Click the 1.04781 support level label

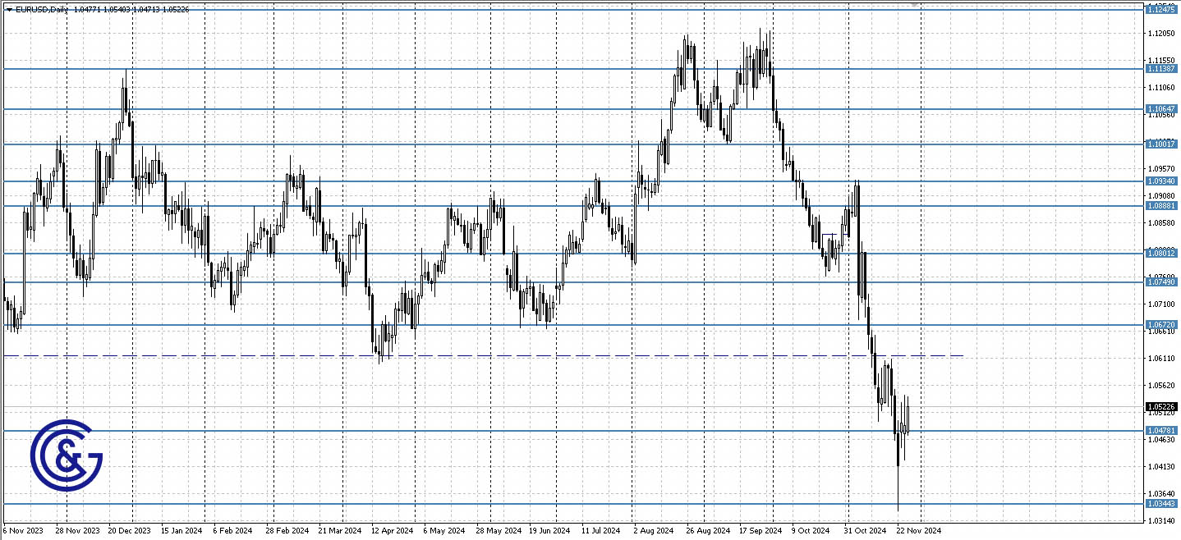point(1161,430)
